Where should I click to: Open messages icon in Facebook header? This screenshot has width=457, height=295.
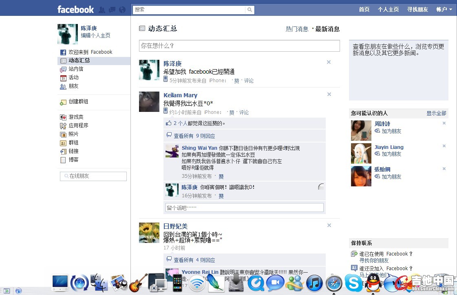pos(112,10)
